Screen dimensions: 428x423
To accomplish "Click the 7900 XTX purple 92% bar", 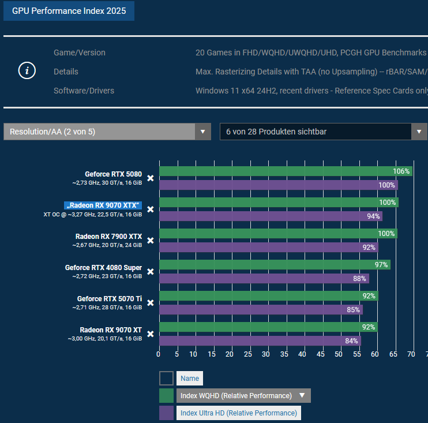I will coord(269,247).
